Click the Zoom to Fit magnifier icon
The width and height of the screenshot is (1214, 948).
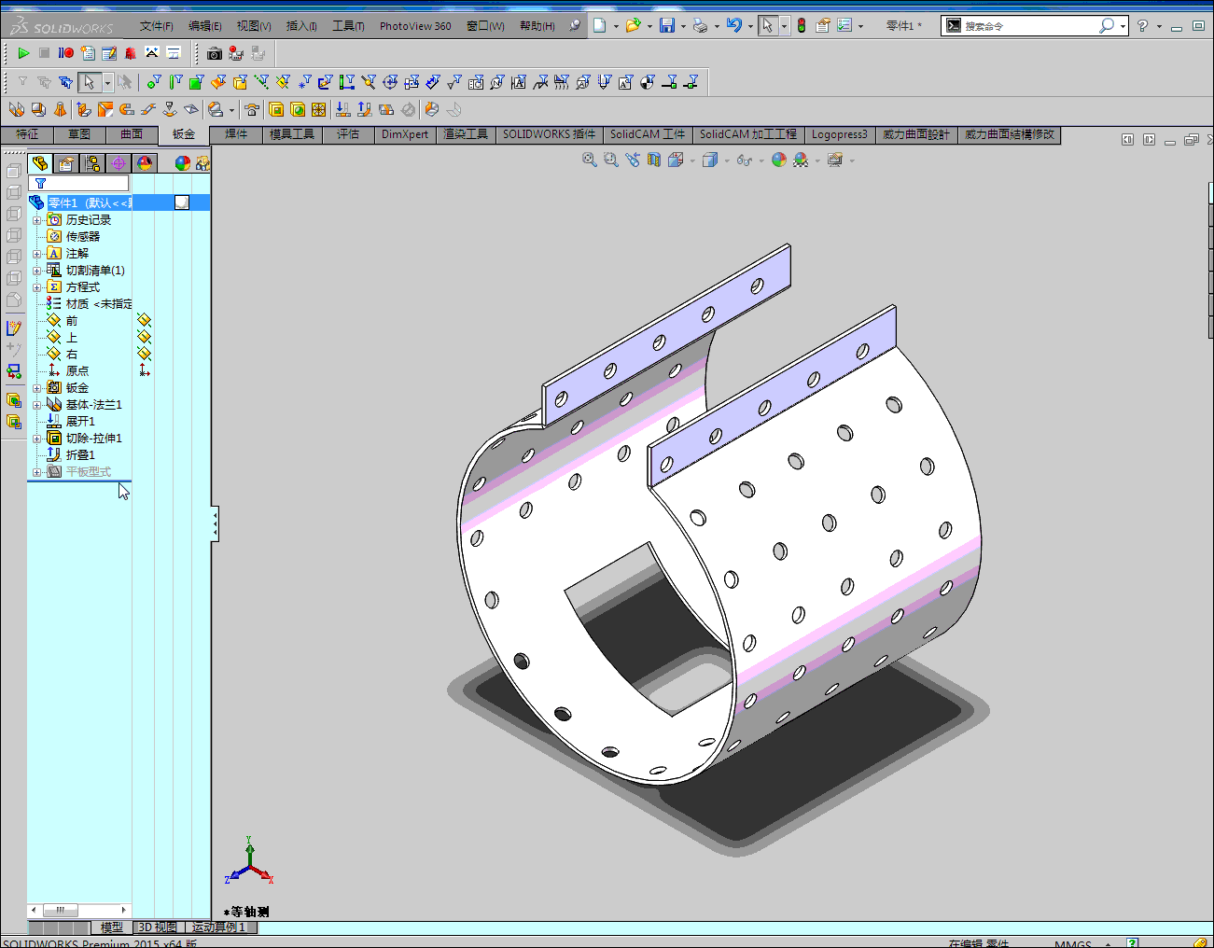pos(589,160)
